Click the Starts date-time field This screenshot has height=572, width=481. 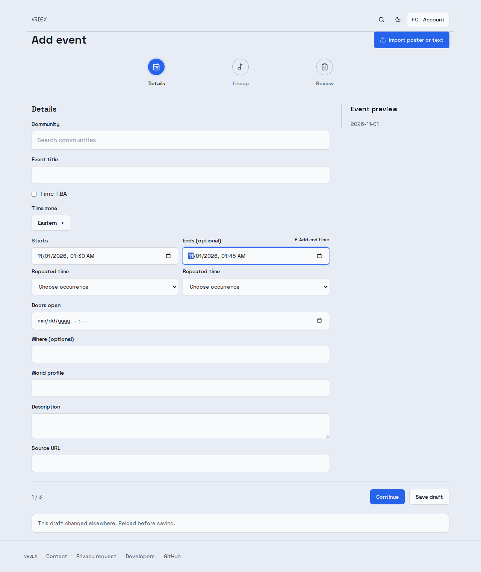tap(105, 256)
